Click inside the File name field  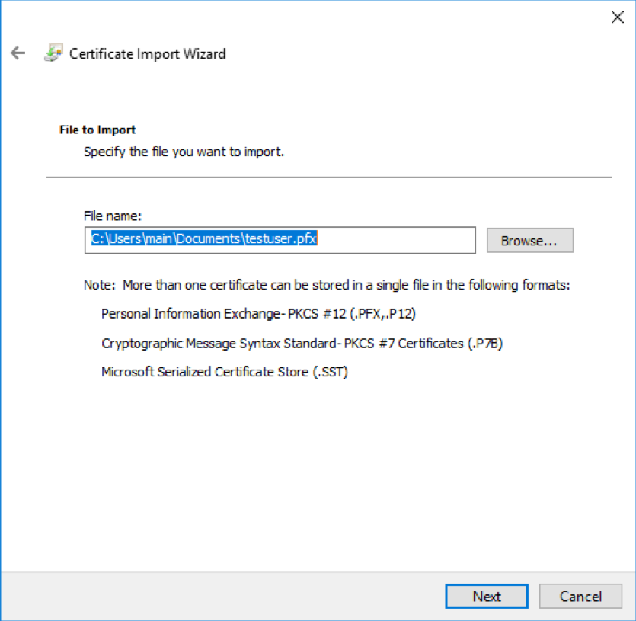click(x=280, y=239)
